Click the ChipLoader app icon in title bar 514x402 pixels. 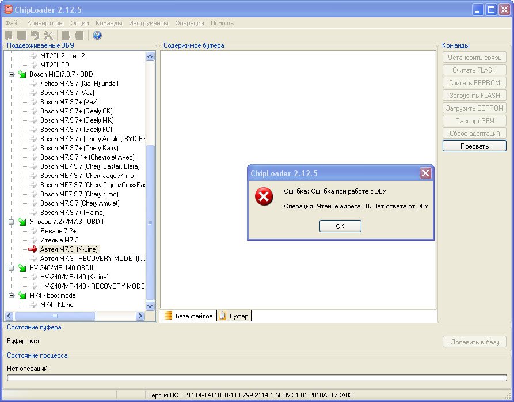pos(9,9)
